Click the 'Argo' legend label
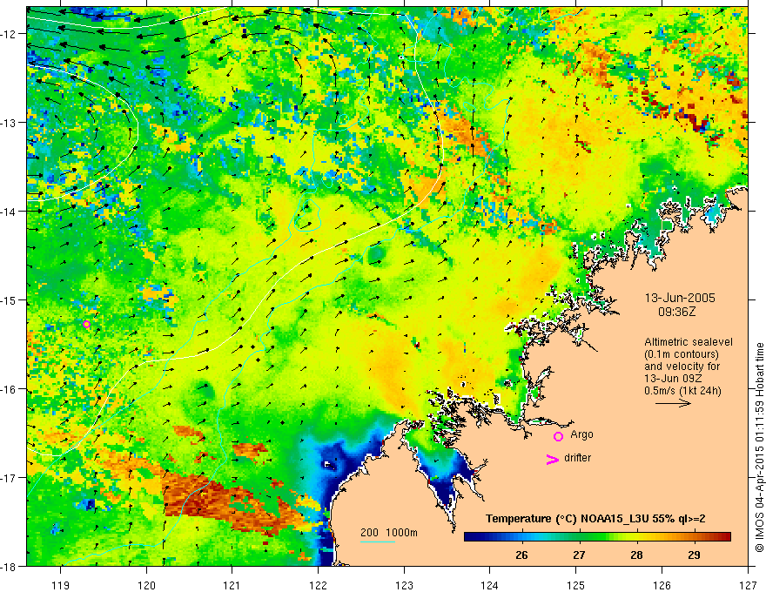Screen dimensions: 766x592 (x=581, y=434)
